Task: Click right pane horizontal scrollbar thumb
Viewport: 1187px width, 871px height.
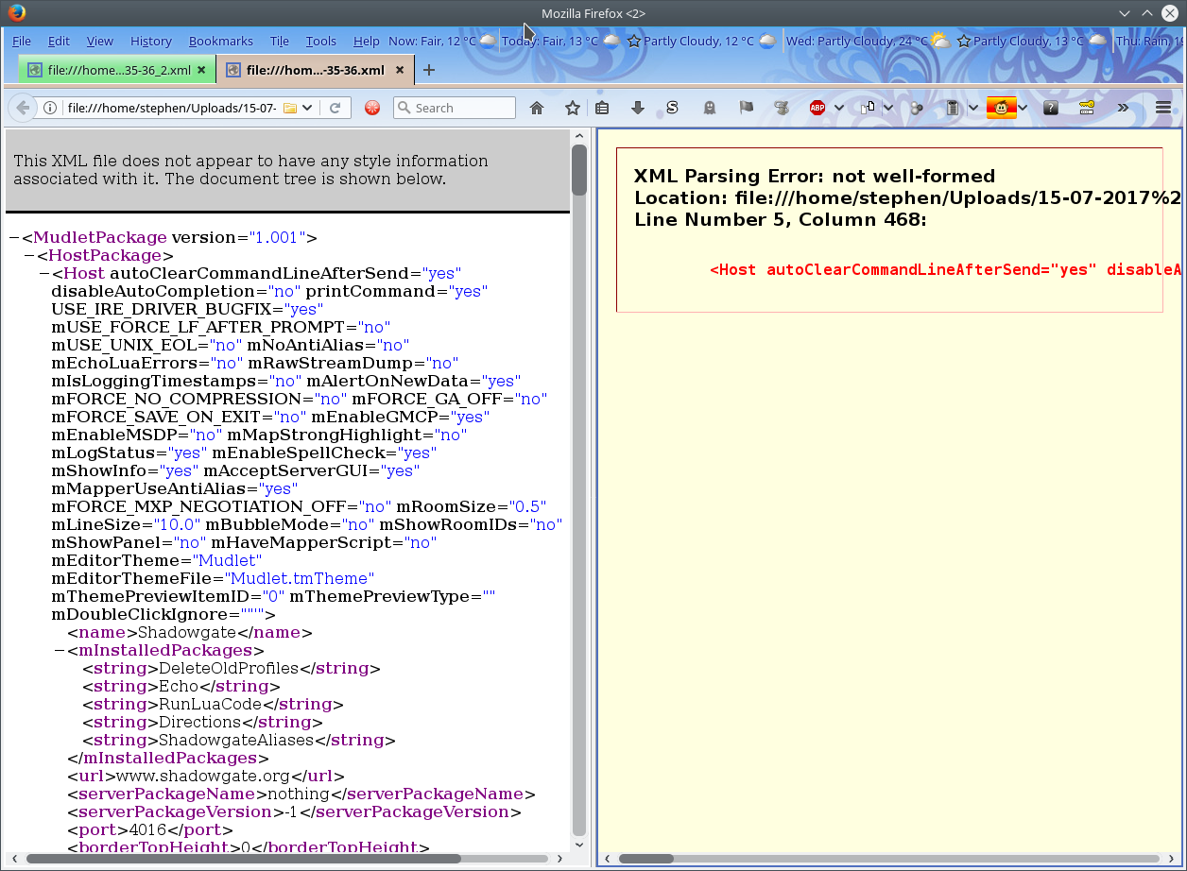Action: [x=645, y=859]
